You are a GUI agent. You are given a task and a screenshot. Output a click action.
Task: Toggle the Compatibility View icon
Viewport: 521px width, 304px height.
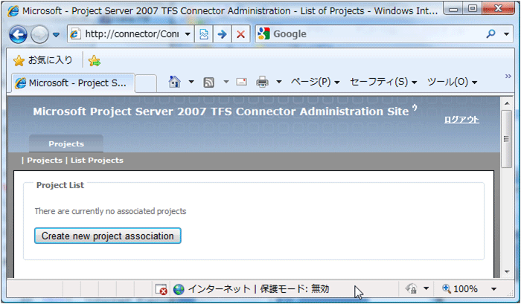[204, 34]
